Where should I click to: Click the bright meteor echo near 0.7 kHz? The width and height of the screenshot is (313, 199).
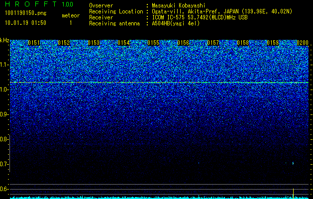pyautogui.click(x=293, y=163)
